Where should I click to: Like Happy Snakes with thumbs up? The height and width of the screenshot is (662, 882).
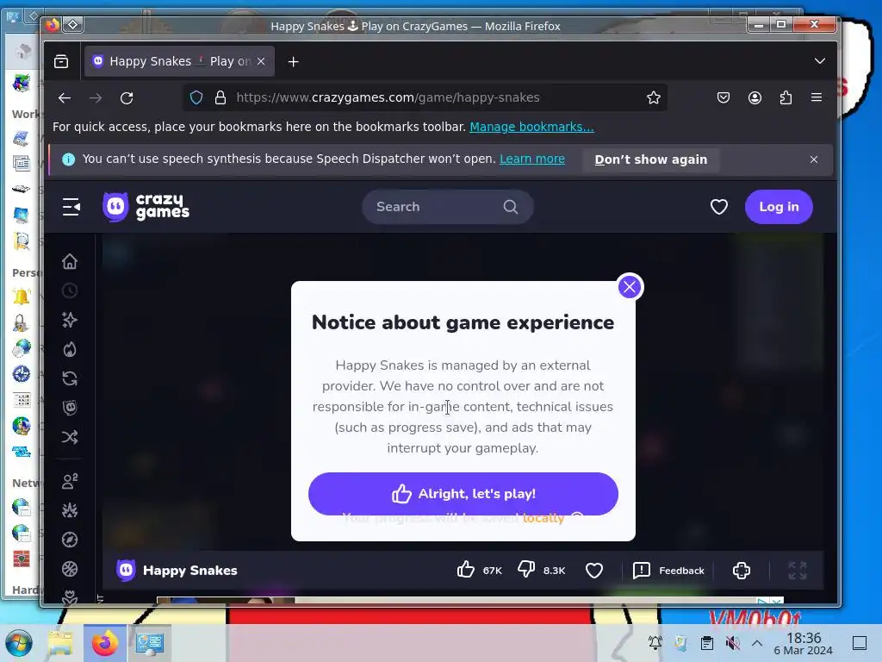(466, 570)
